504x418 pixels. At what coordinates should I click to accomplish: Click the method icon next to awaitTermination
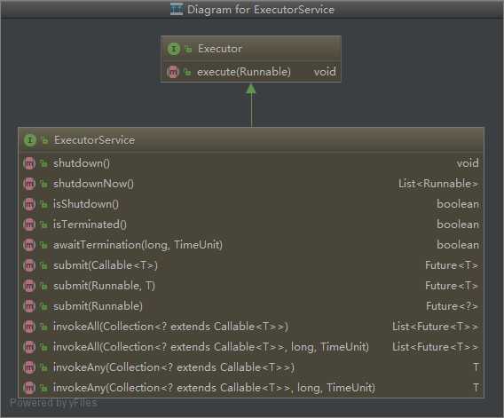[29, 245]
